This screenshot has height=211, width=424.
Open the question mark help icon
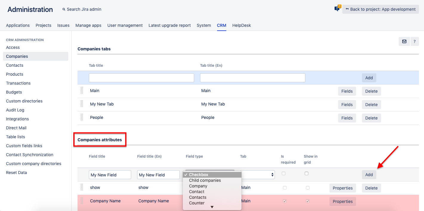414,41
